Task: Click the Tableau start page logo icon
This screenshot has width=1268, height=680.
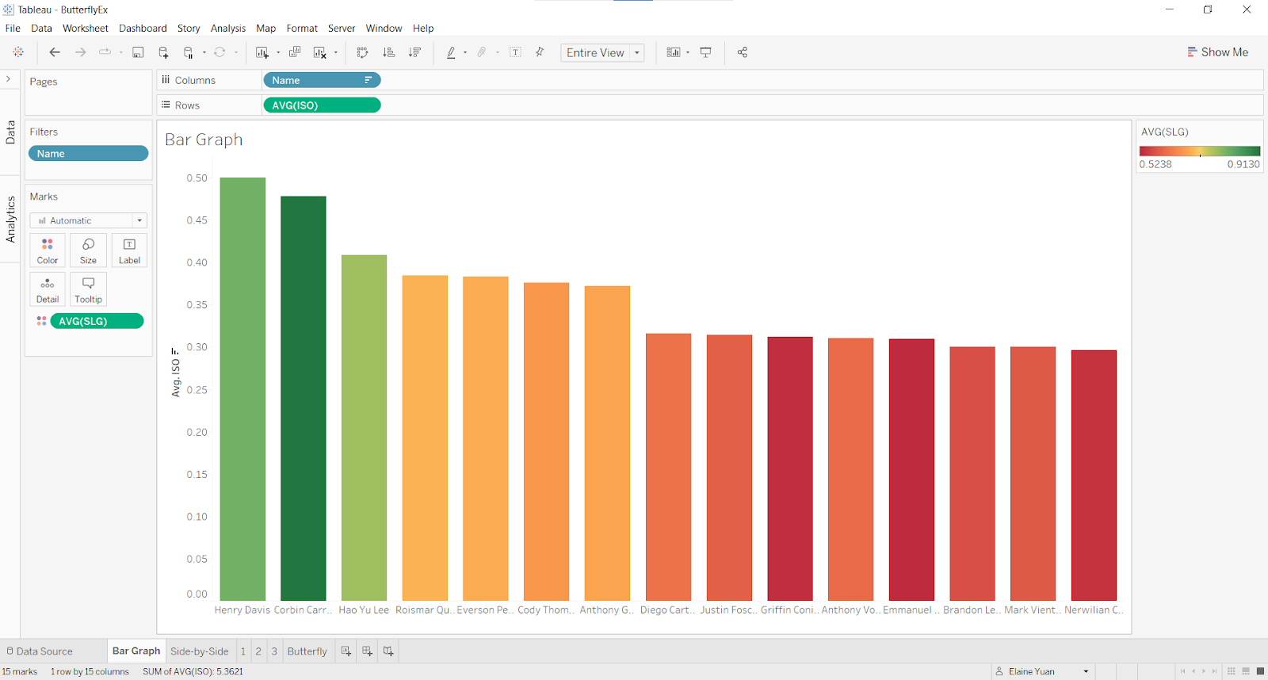Action: tap(18, 52)
